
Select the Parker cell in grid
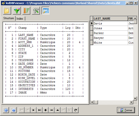tap(110, 33)
